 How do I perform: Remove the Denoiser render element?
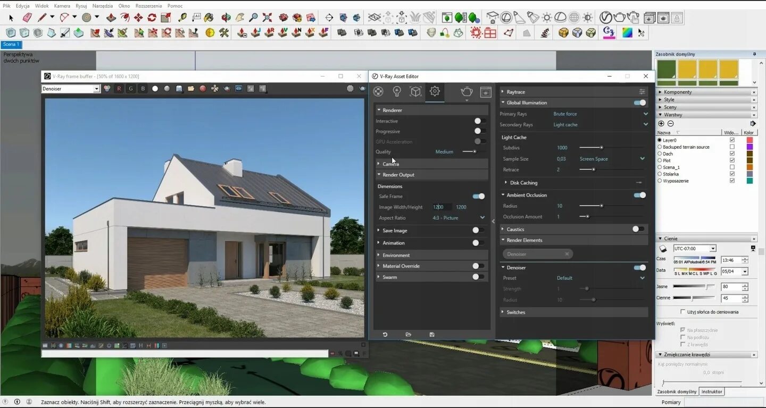(567, 254)
